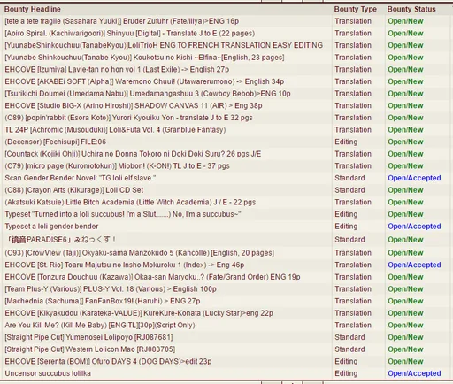Click the Editing type in the Ofuro DAYS row
The width and height of the screenshot is (453, 384).
(x=346, y=362)
